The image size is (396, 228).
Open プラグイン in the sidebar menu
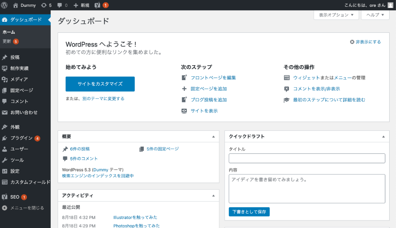coord(21,138)
